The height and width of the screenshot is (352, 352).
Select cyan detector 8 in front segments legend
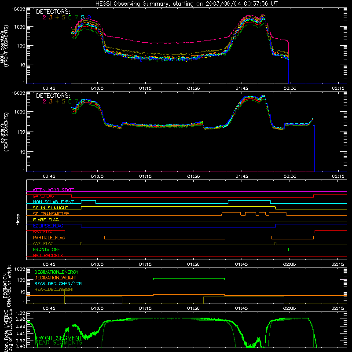[x=83, y=18]
